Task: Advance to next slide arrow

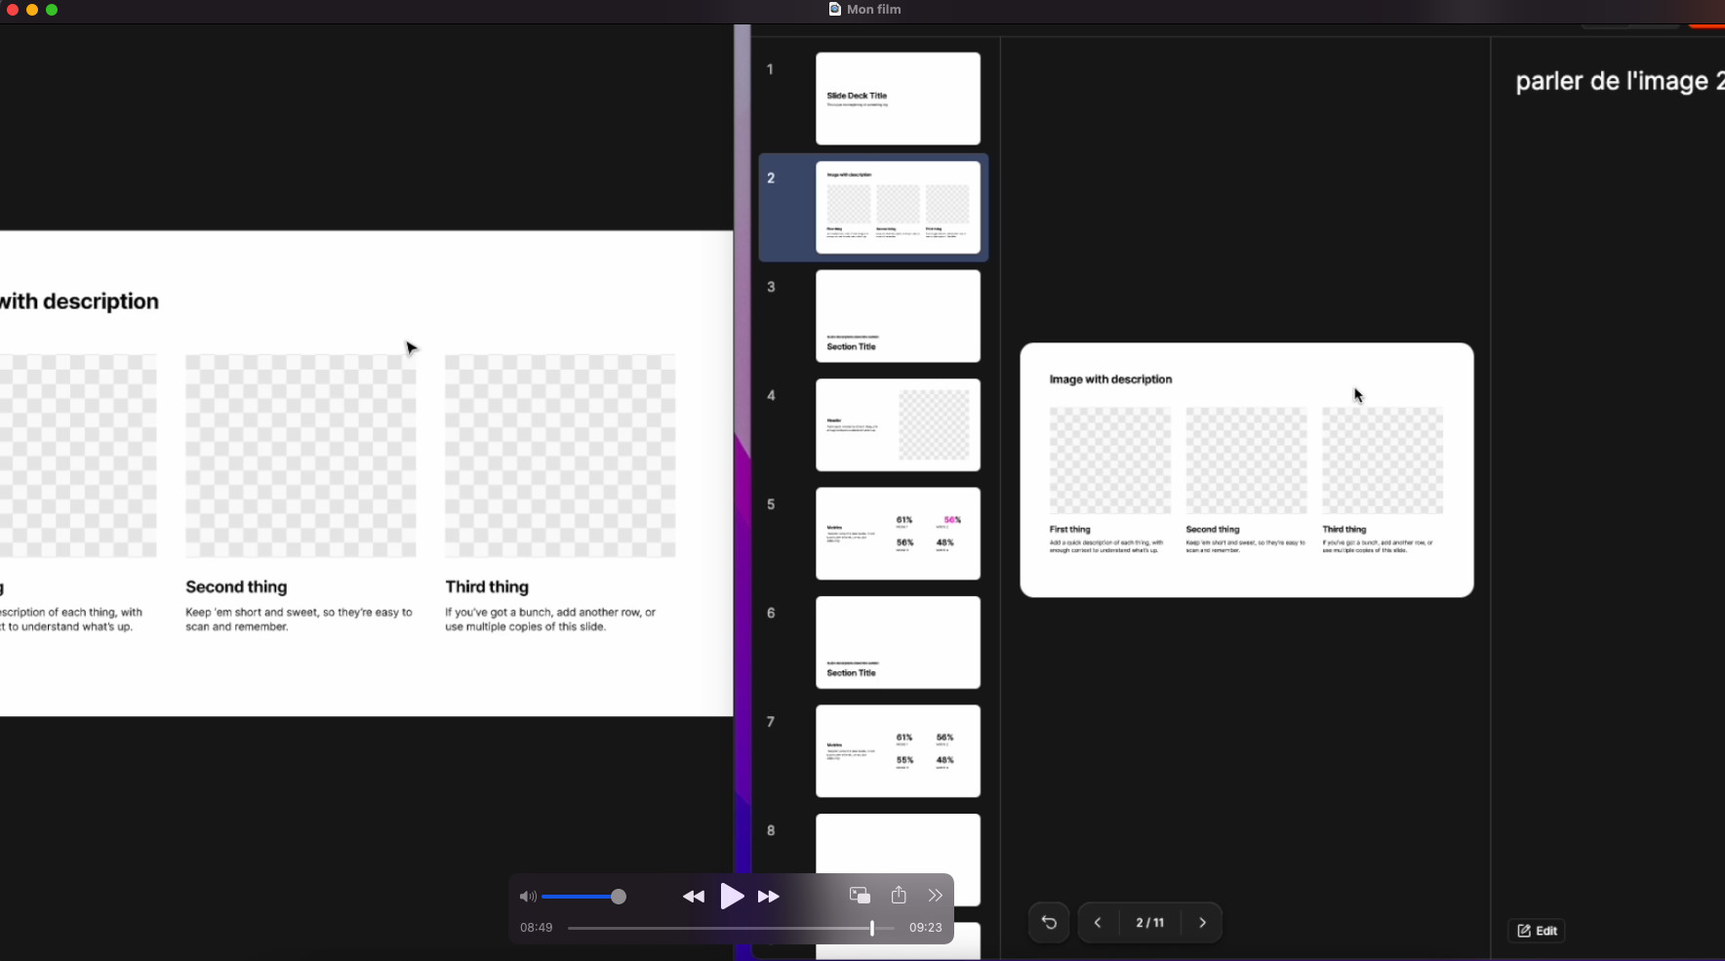Action: 1202,923
